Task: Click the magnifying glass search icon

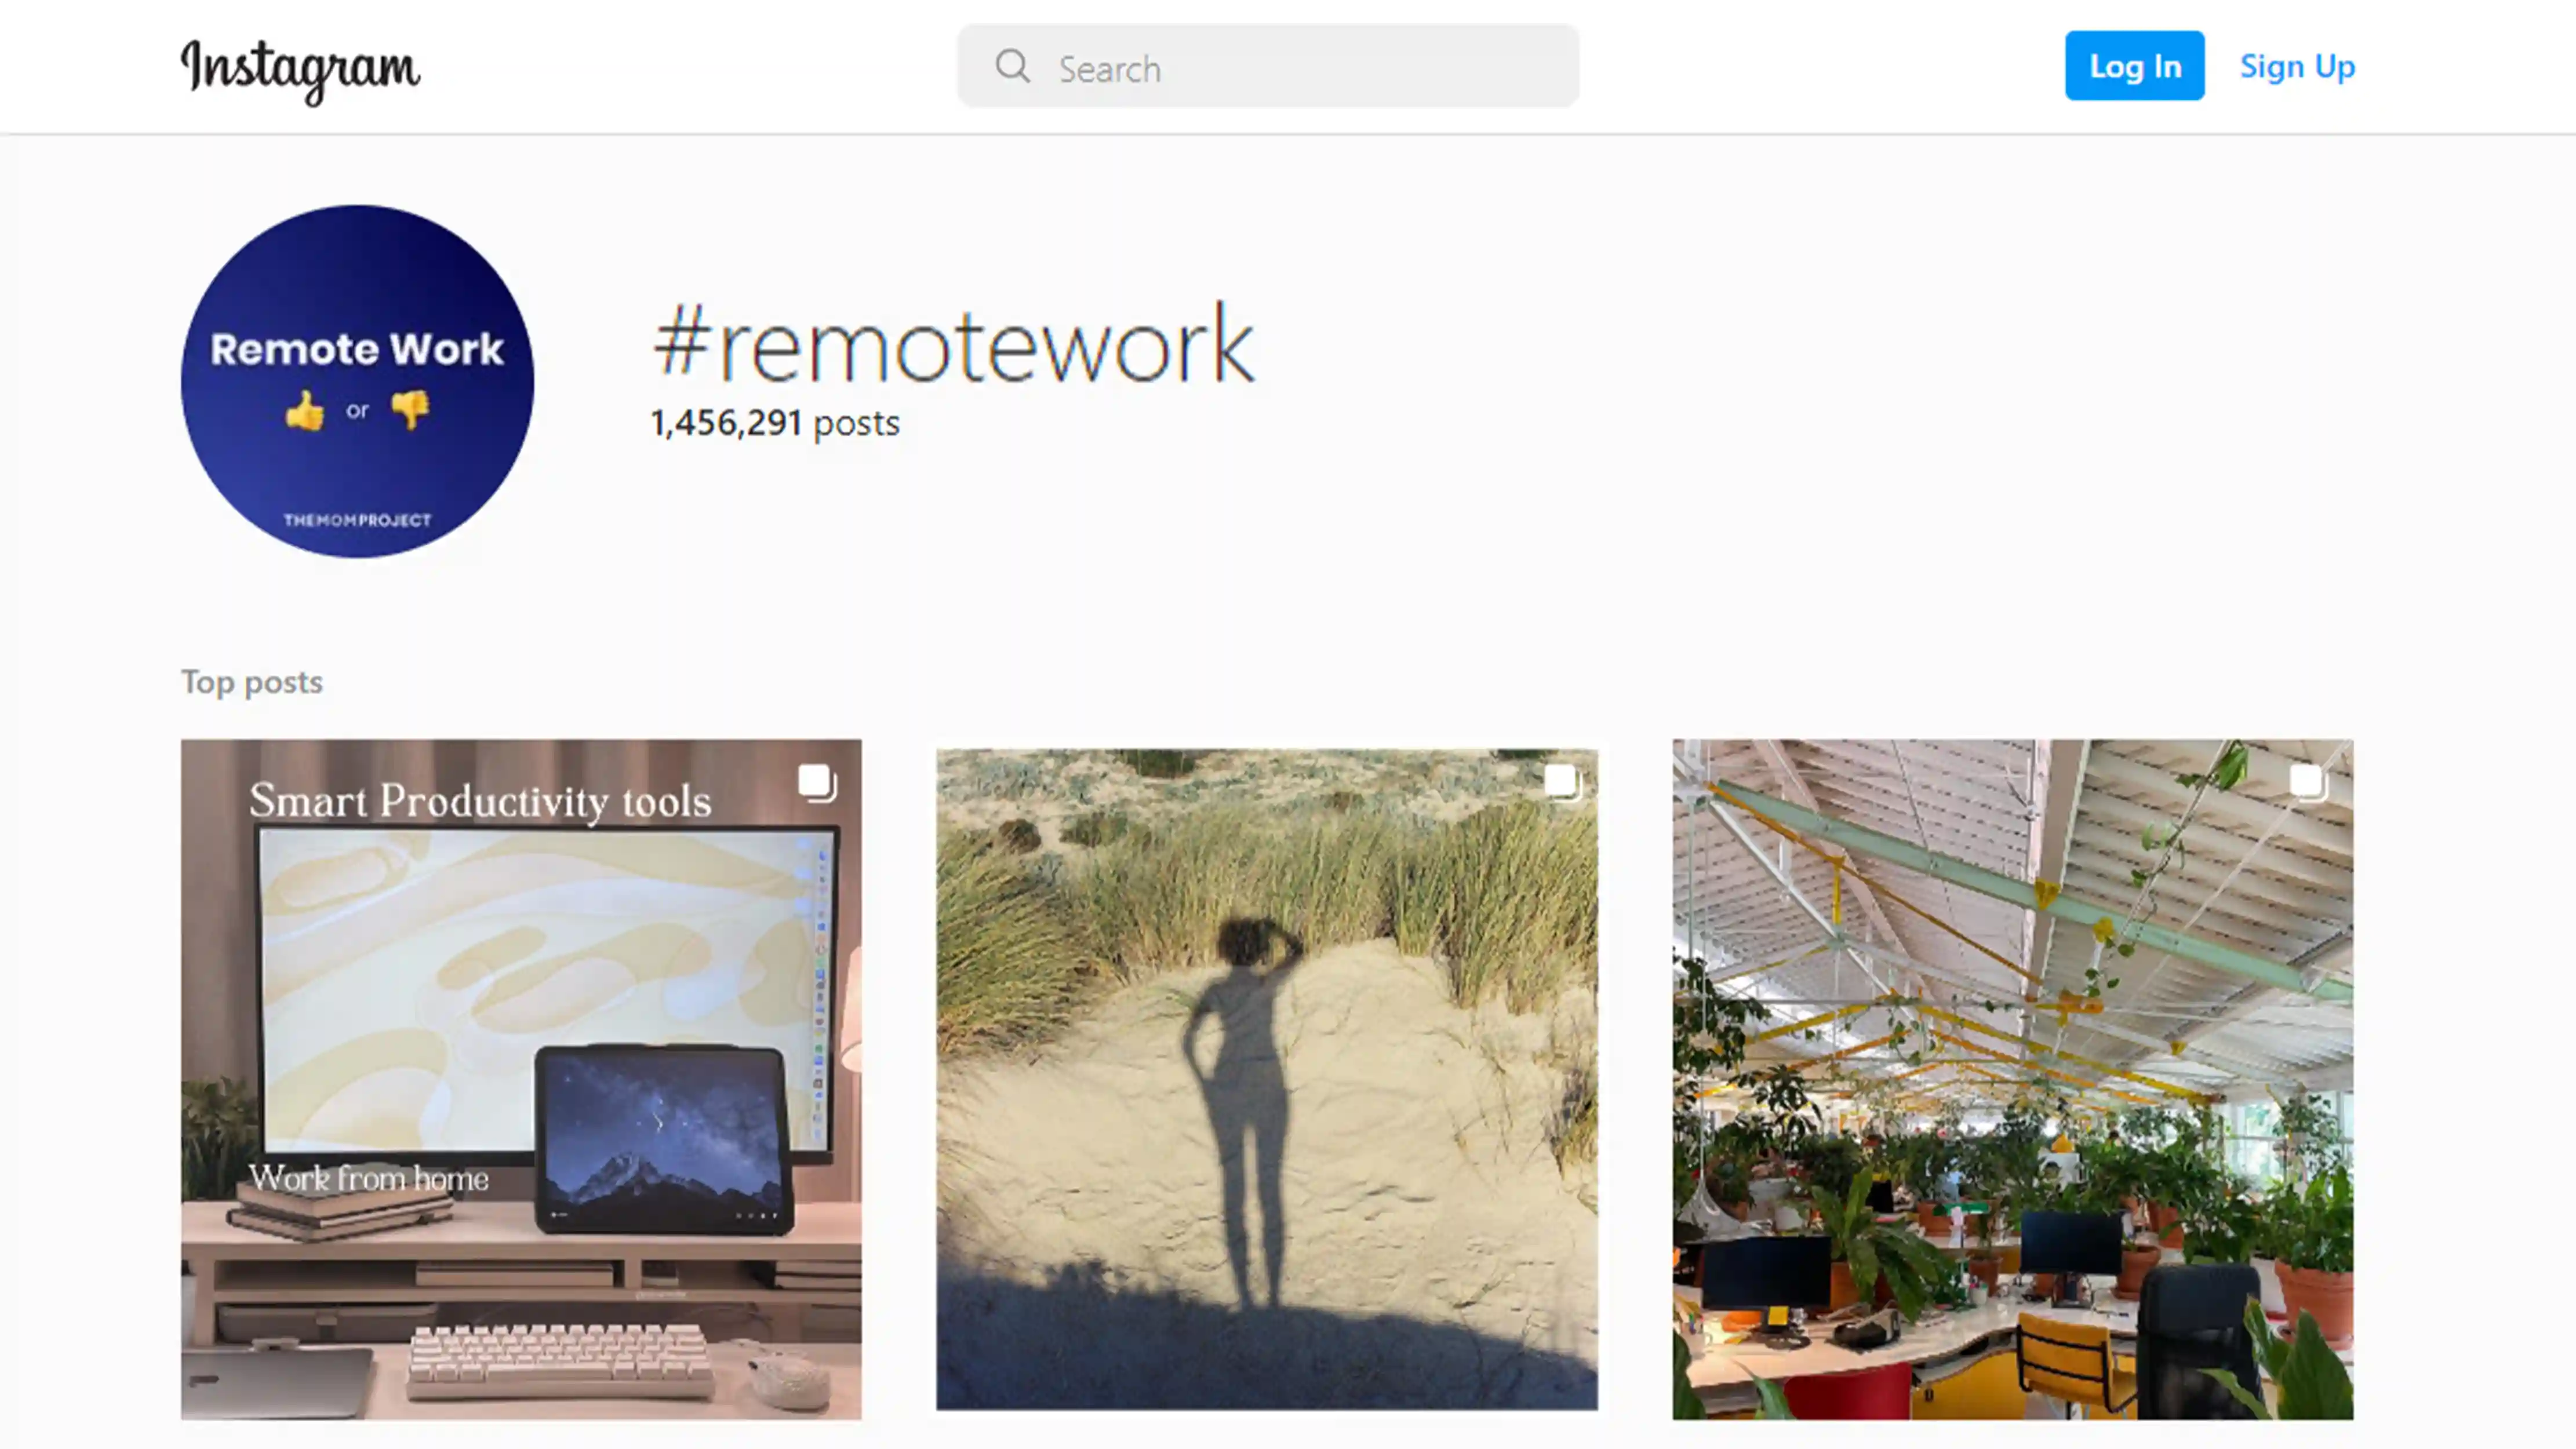Action: 1012,66
